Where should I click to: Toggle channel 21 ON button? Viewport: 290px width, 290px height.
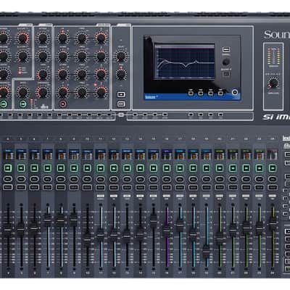pyautogui.click(x=233, y=168)
